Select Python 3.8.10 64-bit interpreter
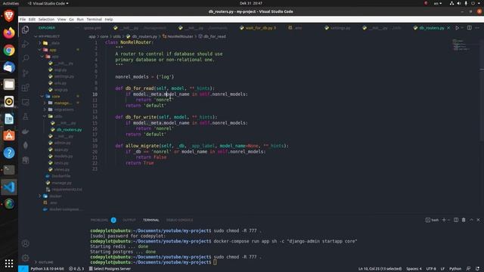484x272 pixels. pos(47,269)
